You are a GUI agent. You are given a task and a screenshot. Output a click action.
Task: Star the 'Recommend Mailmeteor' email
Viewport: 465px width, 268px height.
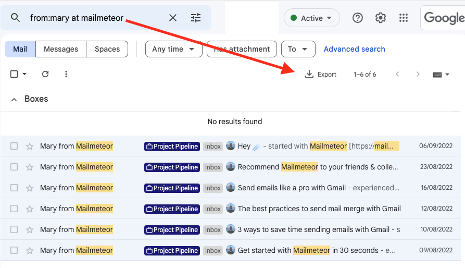coord(30,167)
